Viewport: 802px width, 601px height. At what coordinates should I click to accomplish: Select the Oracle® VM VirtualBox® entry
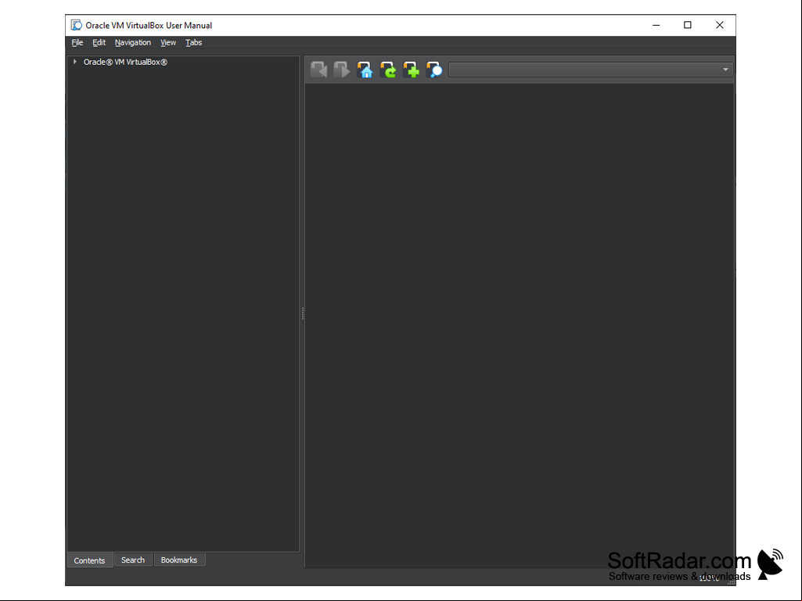tap(125, 62)
